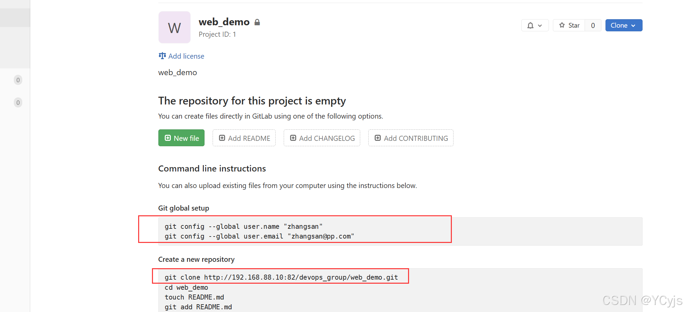This screenshot has height=312, width=684.
Task: Click the plus icon in Add README
Action: coord(222,138)
